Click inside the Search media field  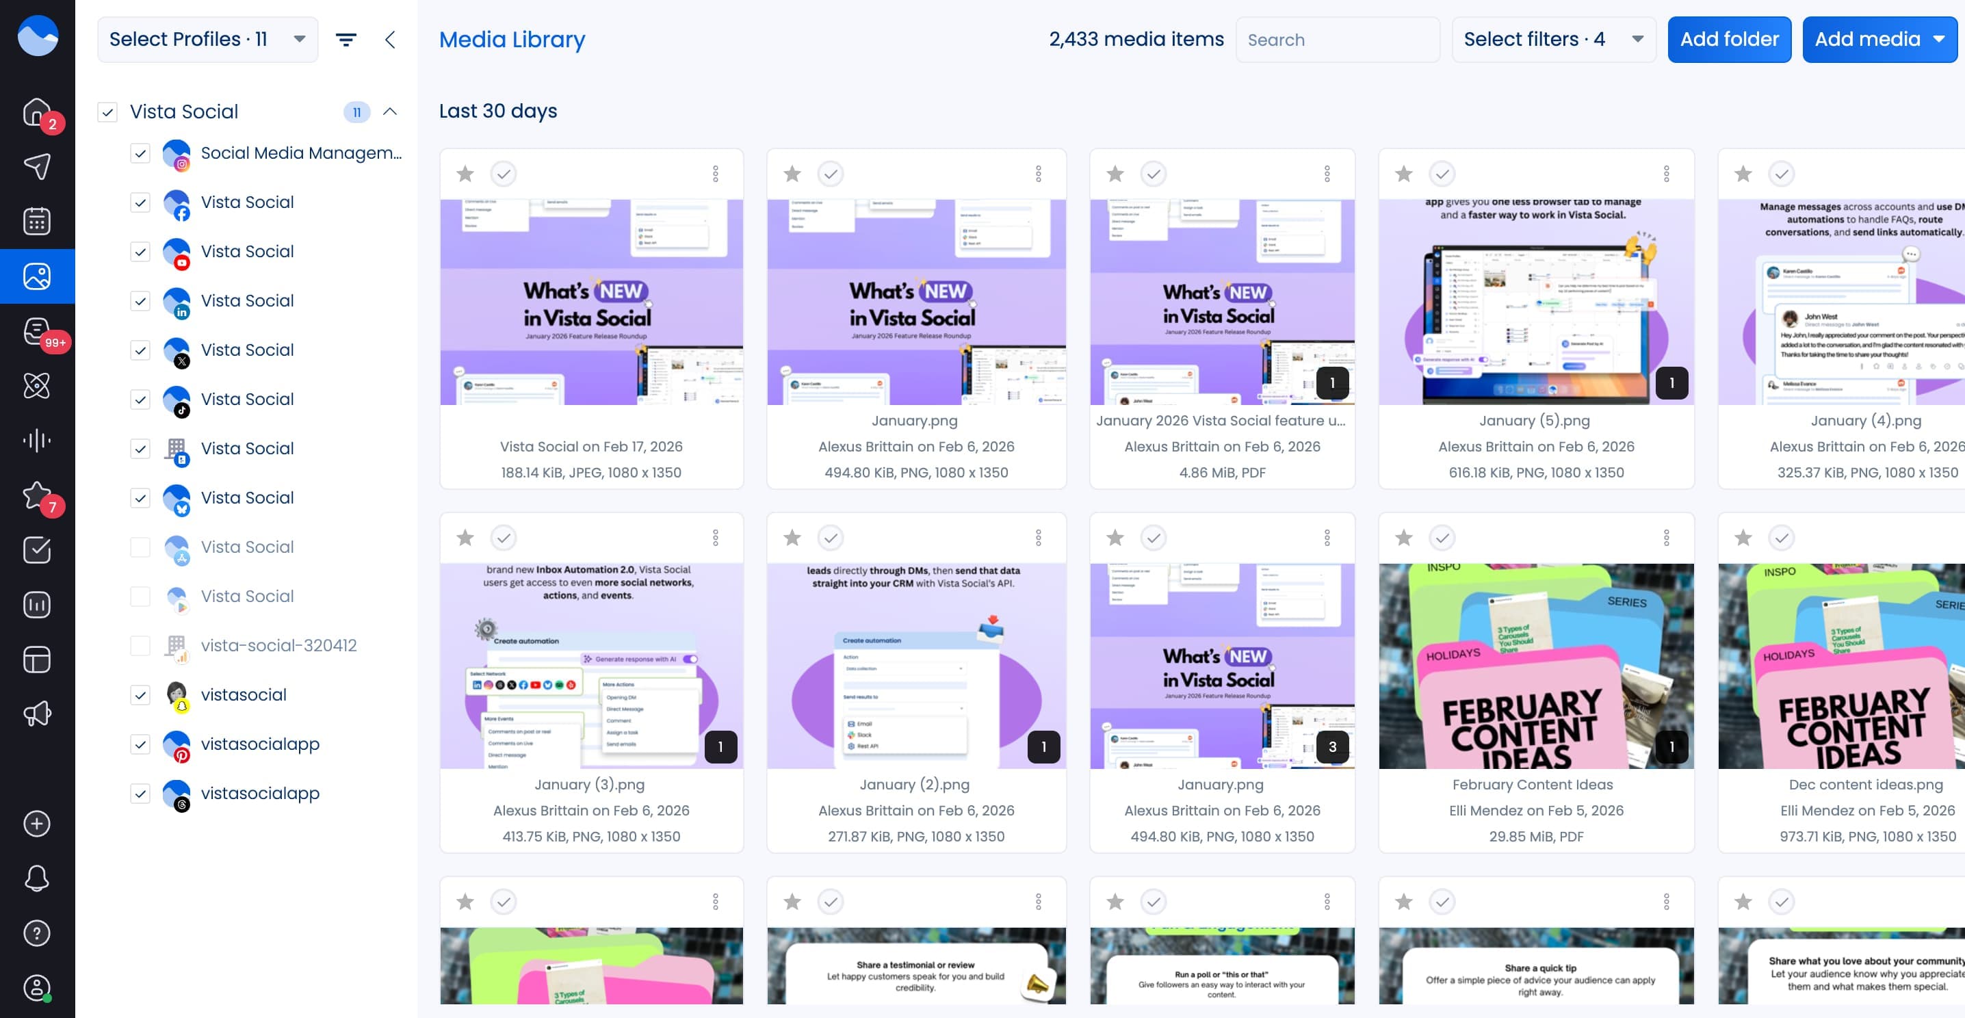[x=1339, y=39]
